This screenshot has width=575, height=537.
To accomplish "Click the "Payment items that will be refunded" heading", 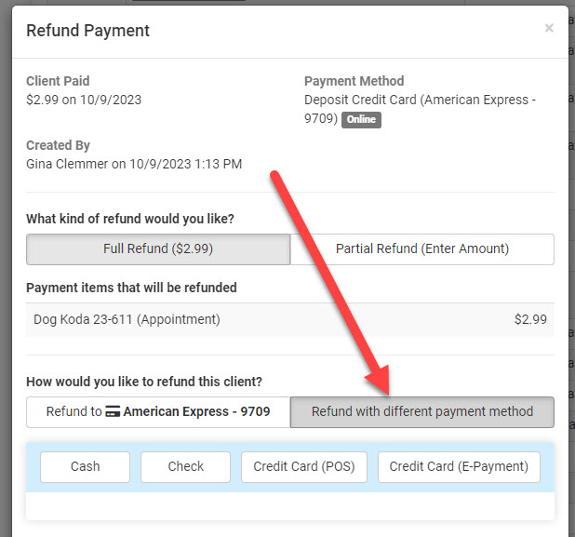I will 131,288.
